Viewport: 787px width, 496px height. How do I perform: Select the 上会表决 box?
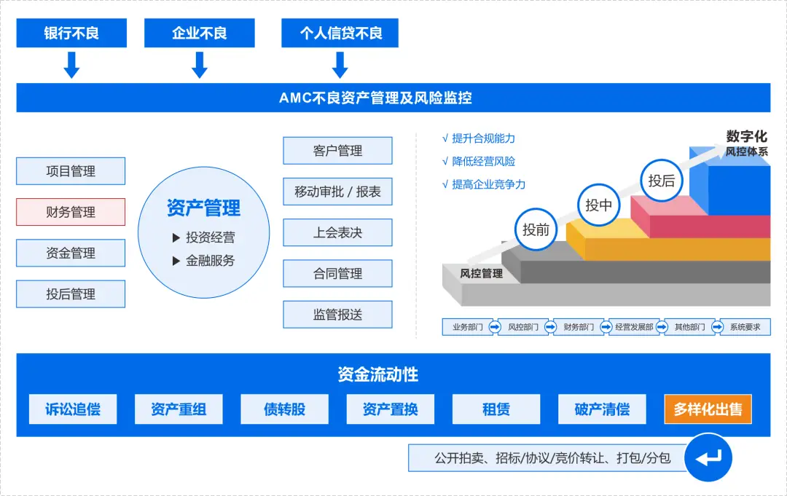pyautogui.click(x=337, y=232)
